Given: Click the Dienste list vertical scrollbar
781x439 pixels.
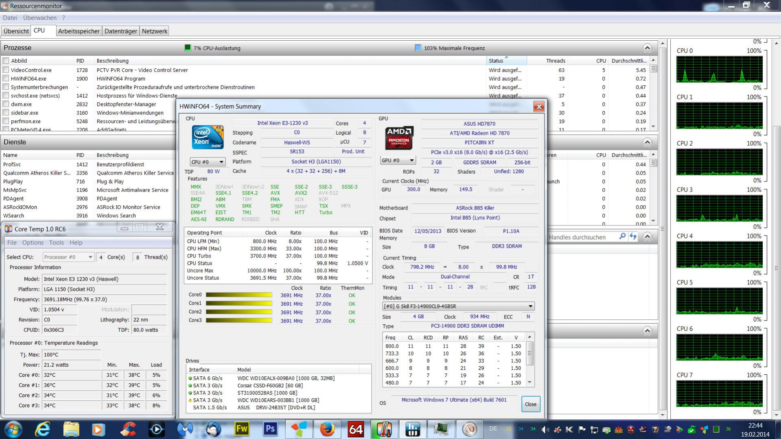Looking at the screenshot, I should coord(654,188).
